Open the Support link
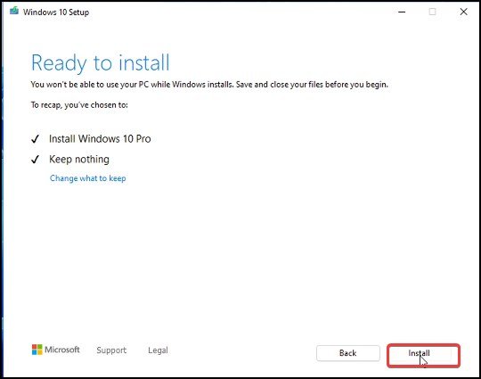Screen dimensions: 481x379 point(111,350)
